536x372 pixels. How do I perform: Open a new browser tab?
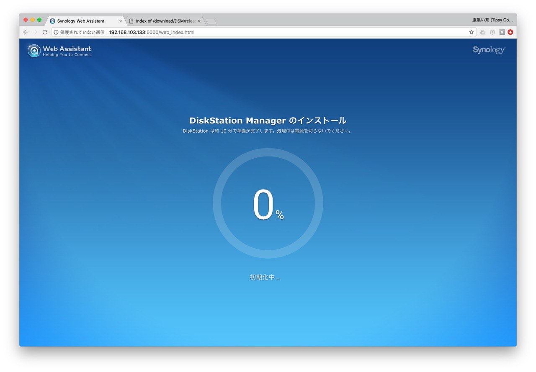(211, 21)
